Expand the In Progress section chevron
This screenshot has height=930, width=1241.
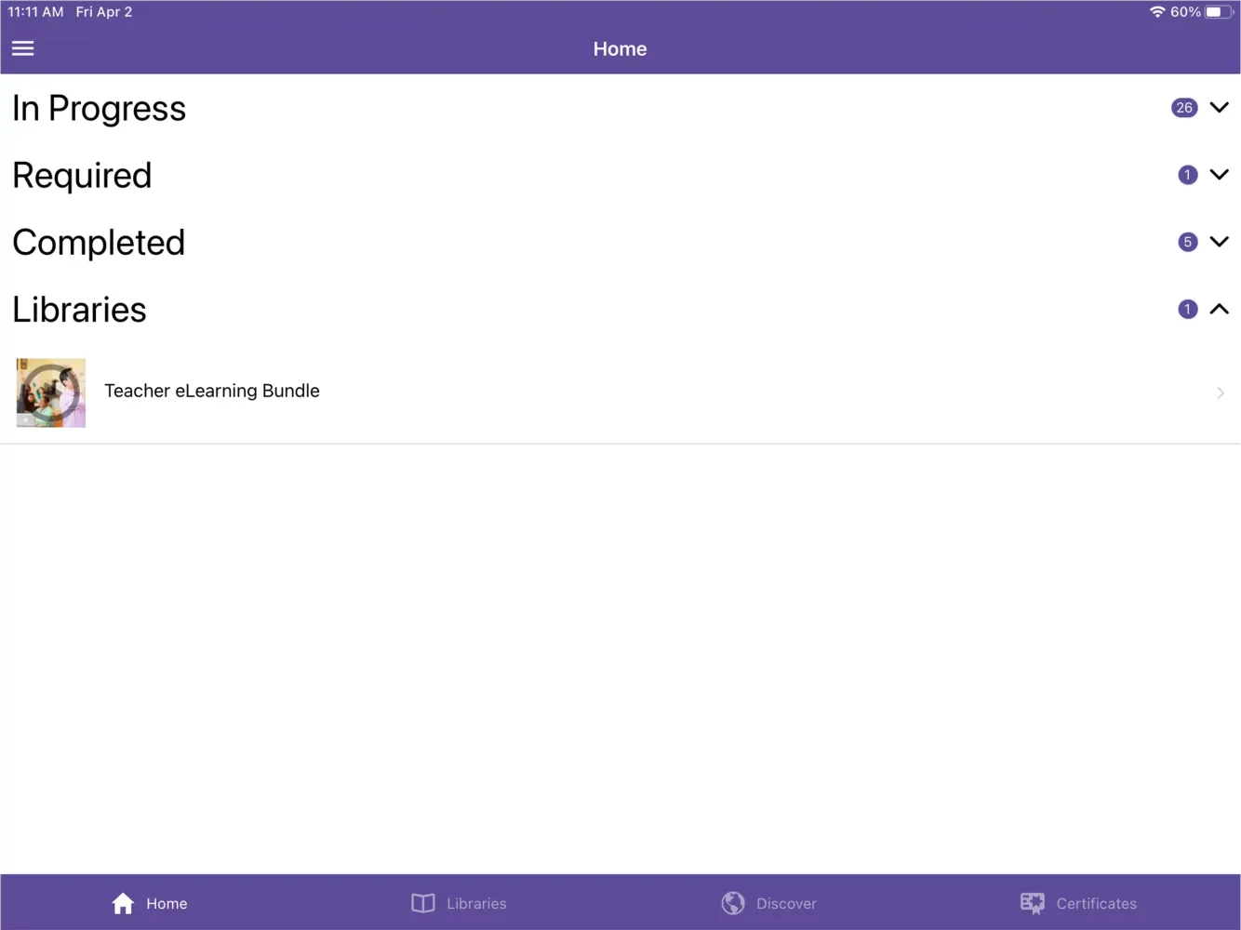1219,108
